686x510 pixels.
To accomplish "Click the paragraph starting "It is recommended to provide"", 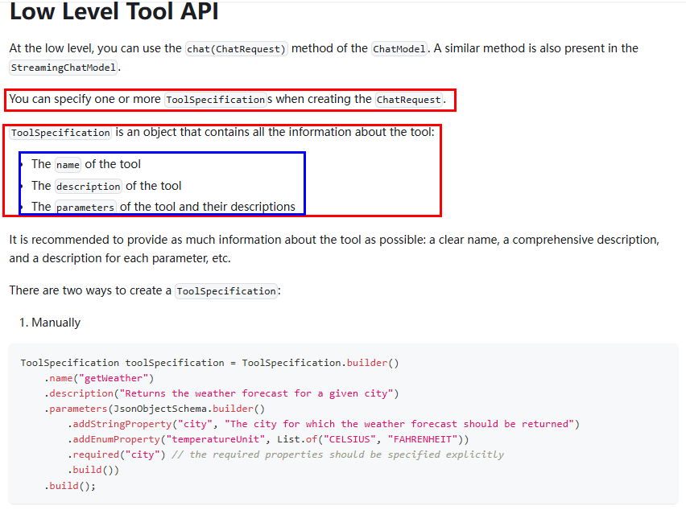I will tap(334, 249).
